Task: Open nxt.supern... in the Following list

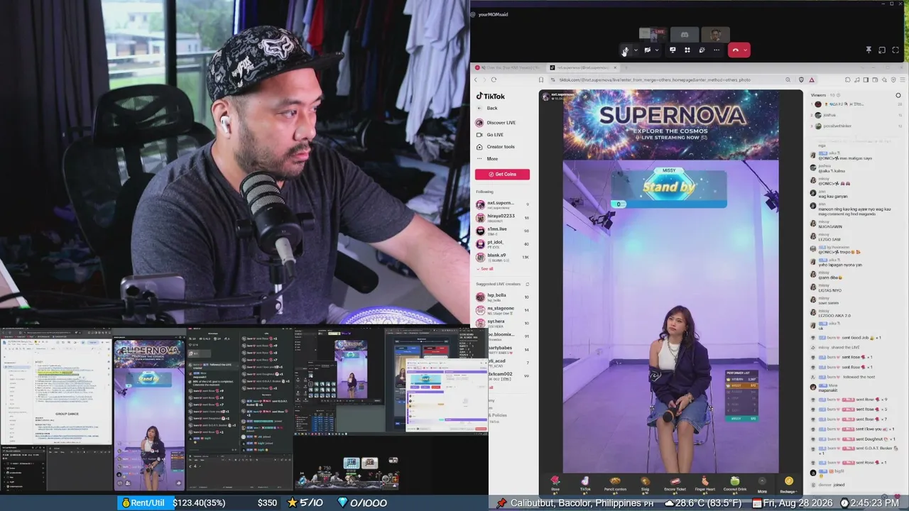Action: (x=502, y=204)
